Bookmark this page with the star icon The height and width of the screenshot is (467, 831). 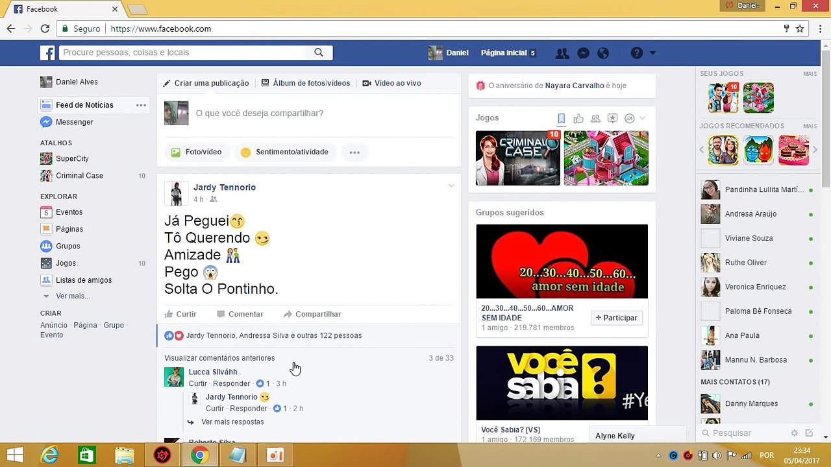pyautogui.click(x=800, y=29)
